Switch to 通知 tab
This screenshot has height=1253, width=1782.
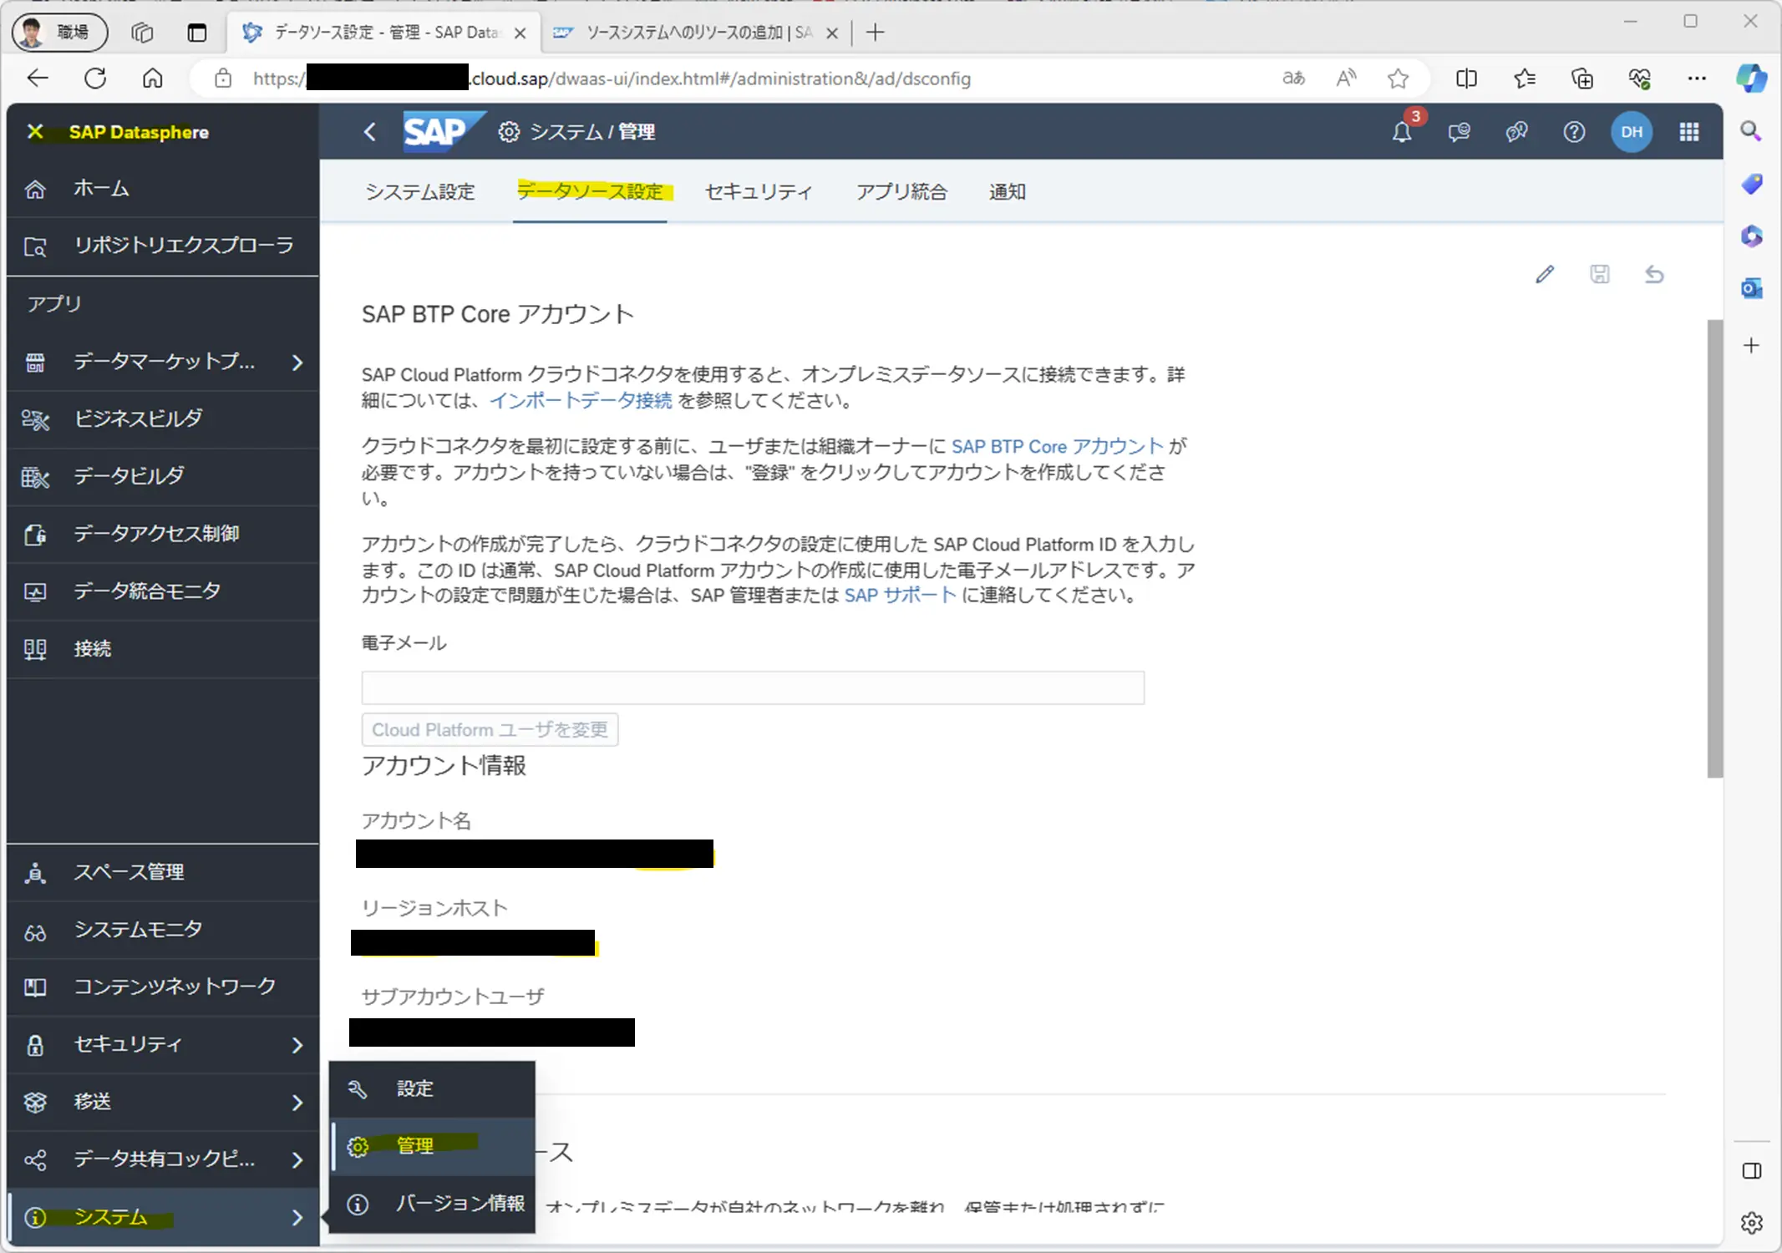(x=1008, y=192)
